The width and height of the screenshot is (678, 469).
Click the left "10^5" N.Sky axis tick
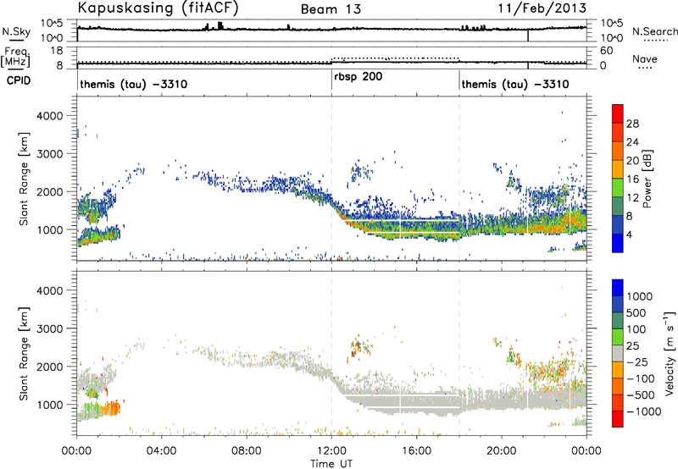pos(52,23)
